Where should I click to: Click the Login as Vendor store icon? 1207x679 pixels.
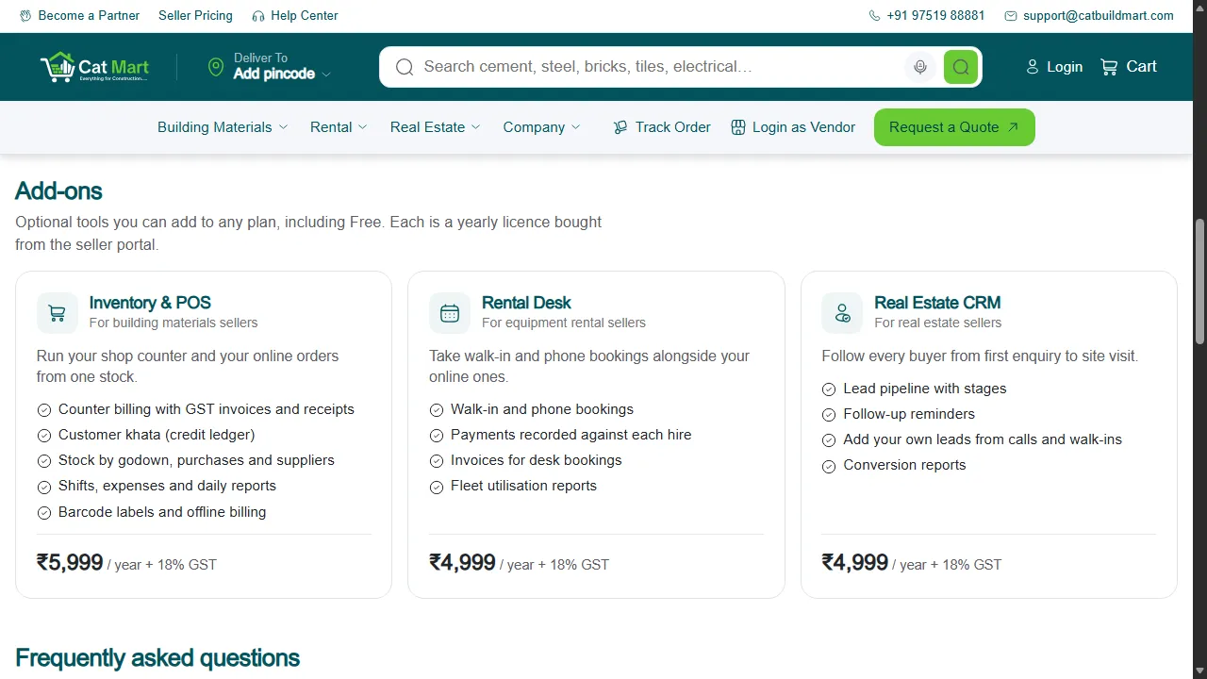tap(738, 127)
